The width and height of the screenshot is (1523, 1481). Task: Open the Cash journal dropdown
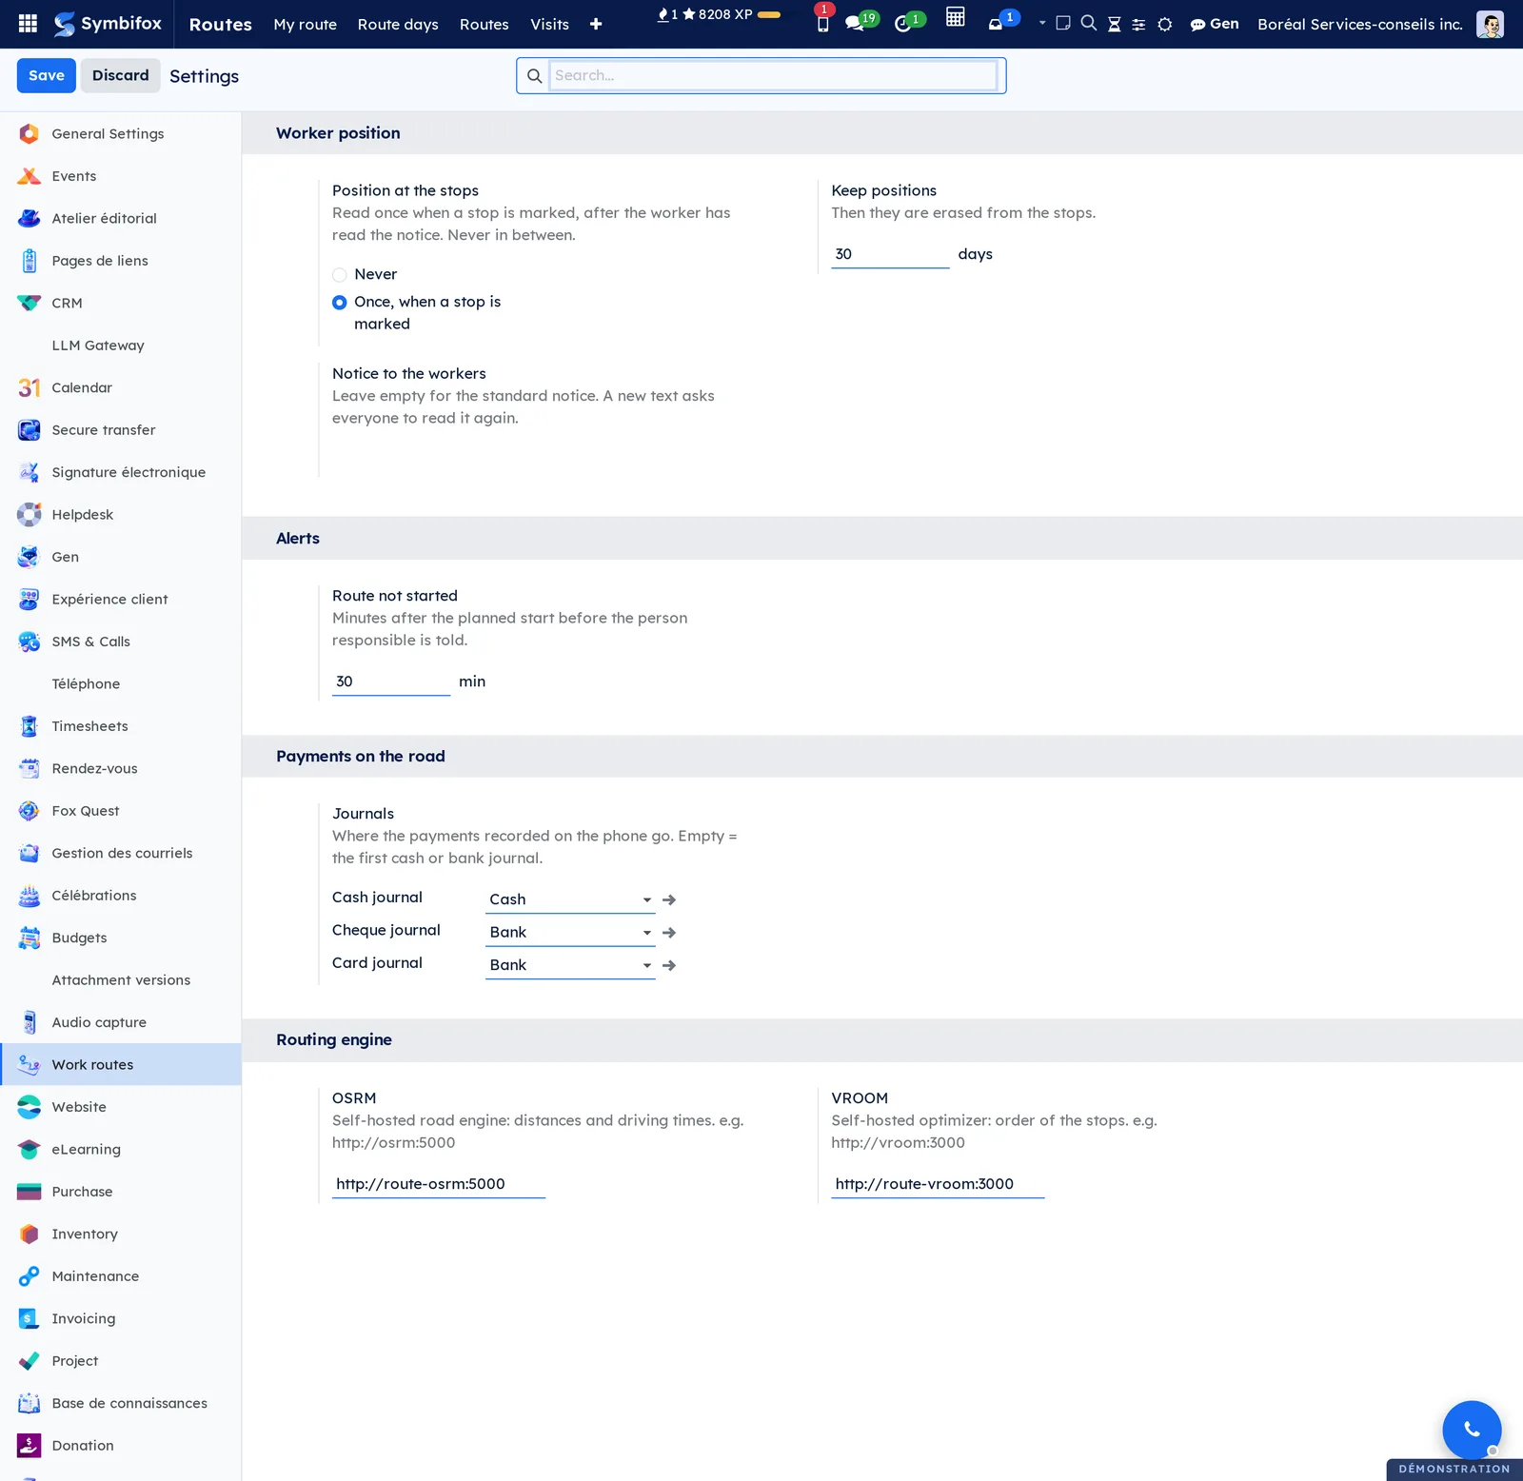570,899
